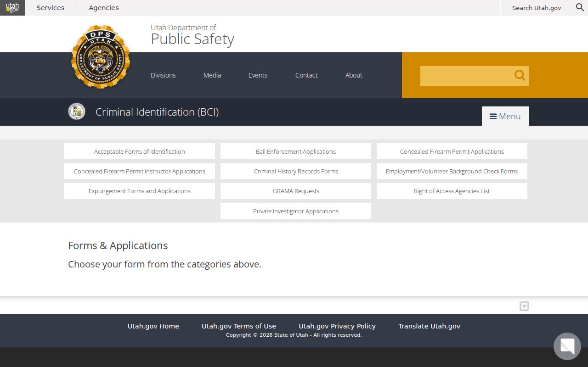Open the chat bubble widget
This screenshot has height=367, width=588.
click(567, 346)
